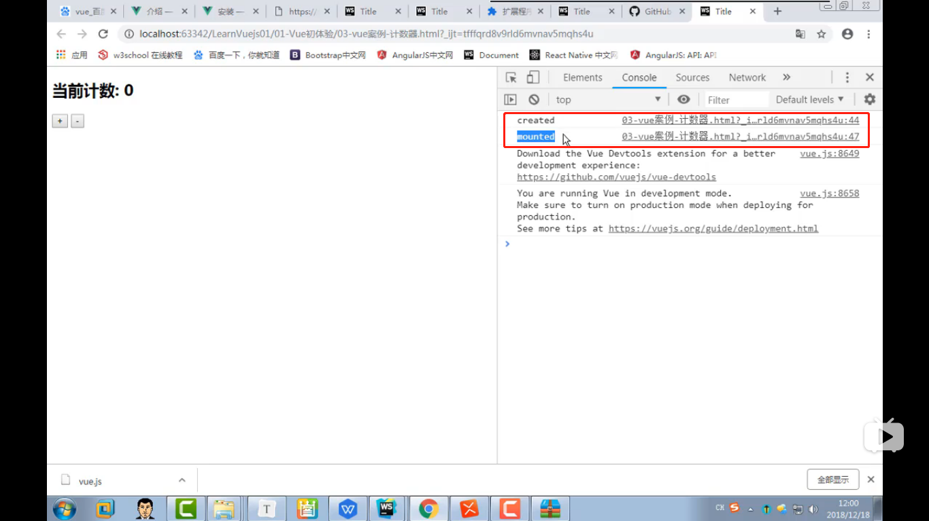Show hidden system tray icons

tap(751, 509)
